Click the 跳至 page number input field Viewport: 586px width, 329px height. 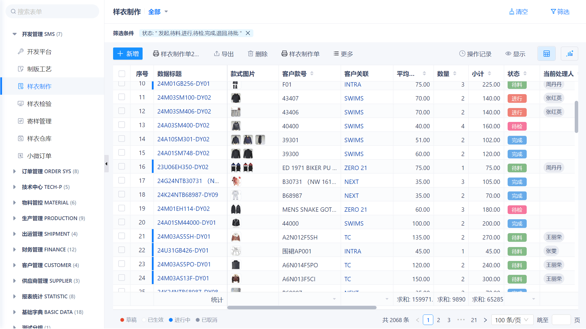561,320
